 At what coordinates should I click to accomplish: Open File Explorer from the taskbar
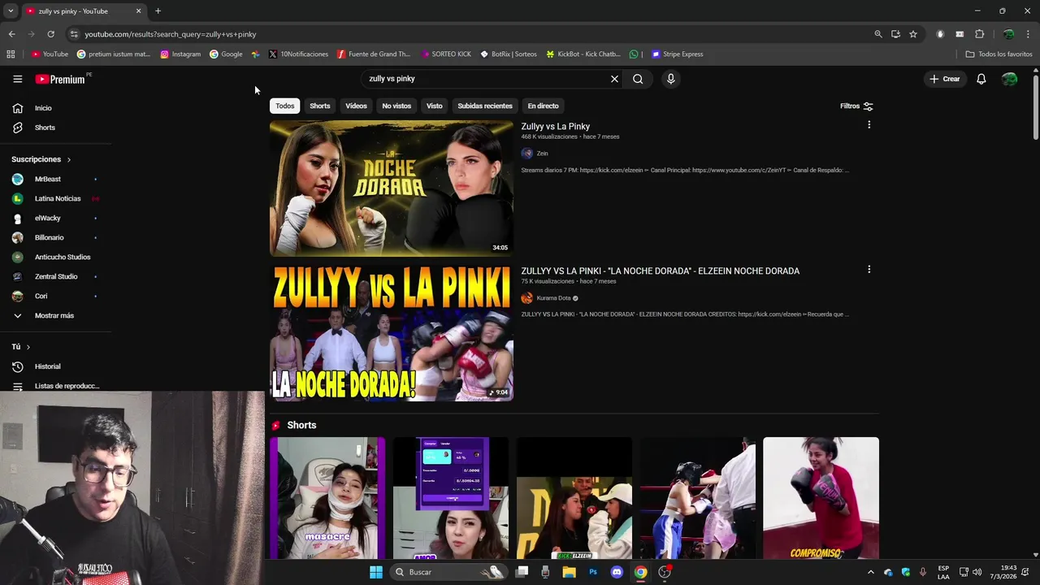570,572
